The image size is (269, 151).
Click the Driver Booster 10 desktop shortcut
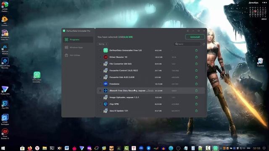coord(5,134)
